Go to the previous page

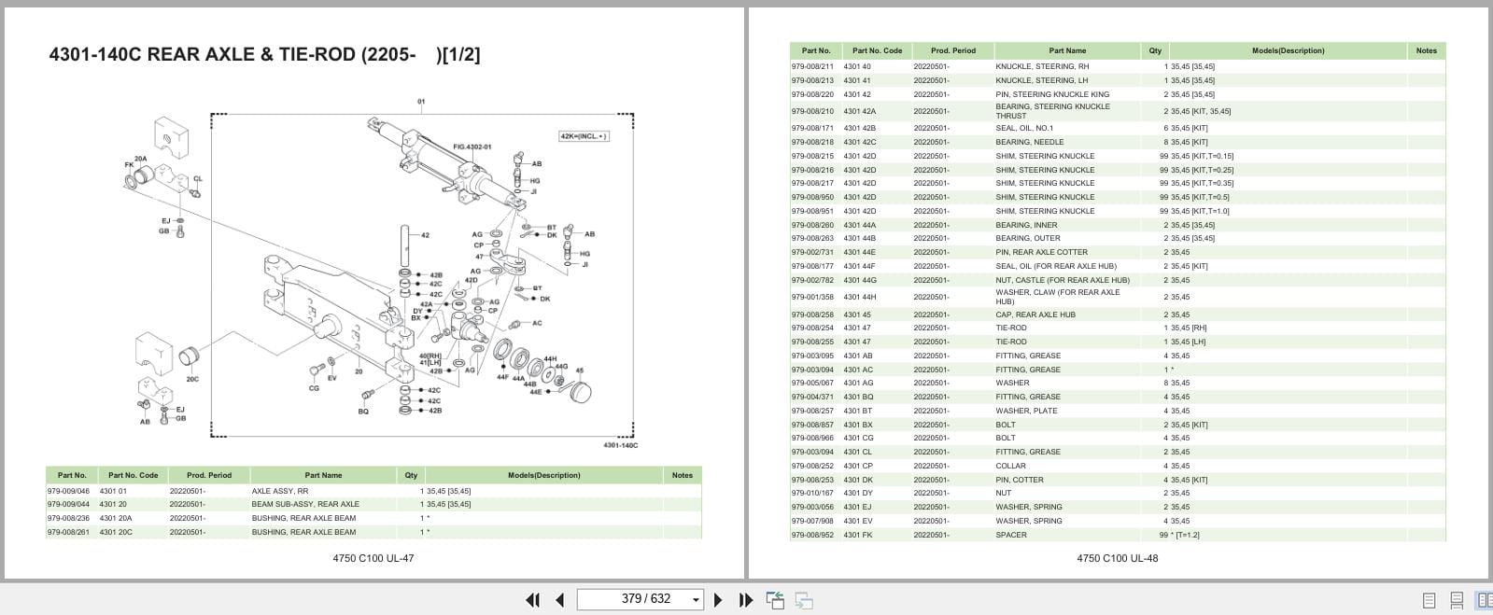[x=559, y=600]
